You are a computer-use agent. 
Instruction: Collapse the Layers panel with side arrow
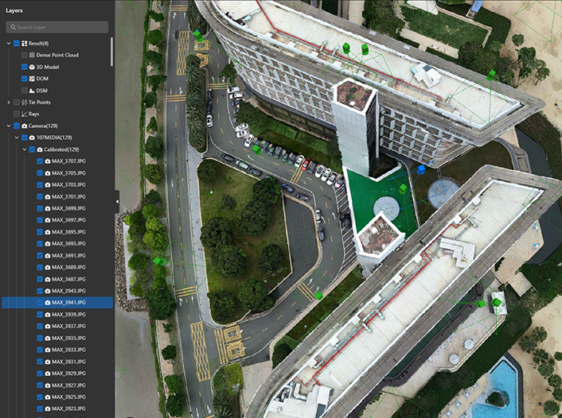118,202
